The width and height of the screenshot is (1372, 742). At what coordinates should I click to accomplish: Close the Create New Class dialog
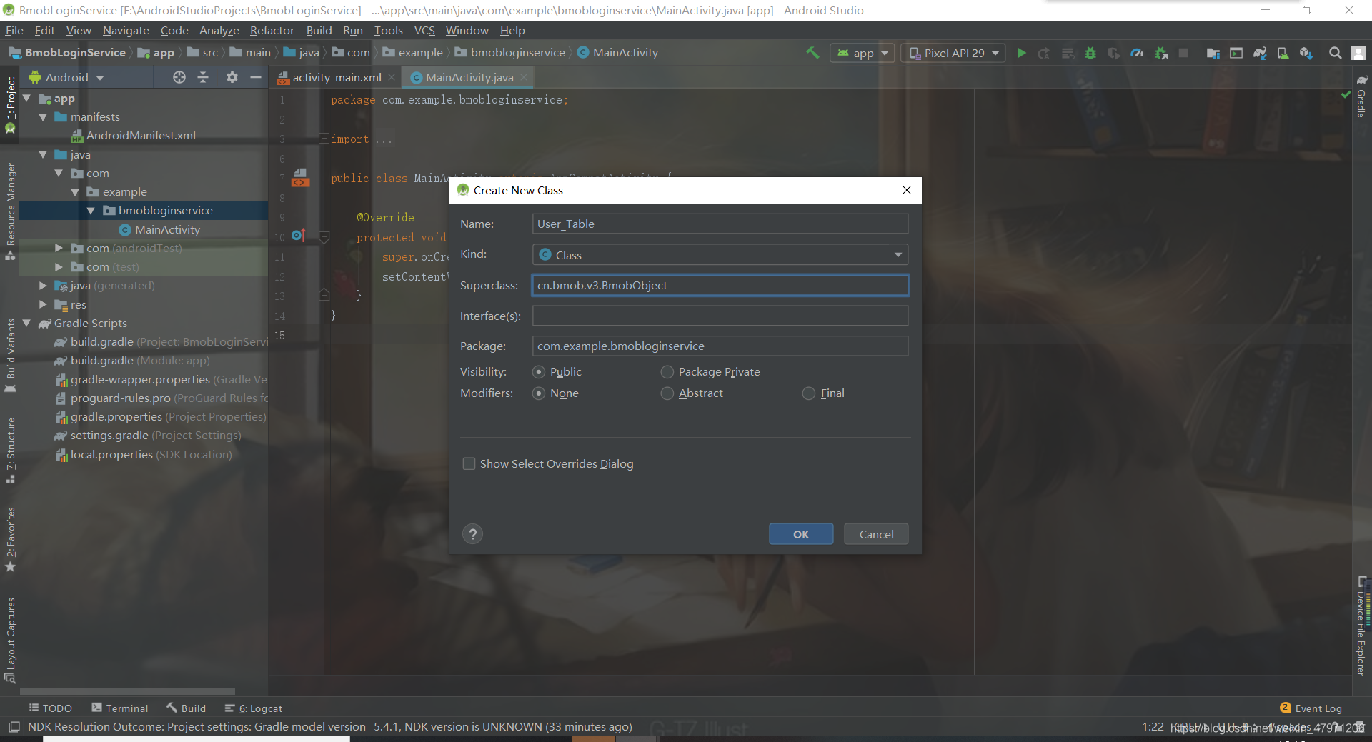pyautogui.click(x=906, y=190)
